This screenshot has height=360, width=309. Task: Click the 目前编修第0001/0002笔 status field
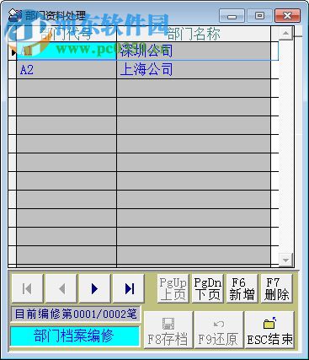point(75,314)
